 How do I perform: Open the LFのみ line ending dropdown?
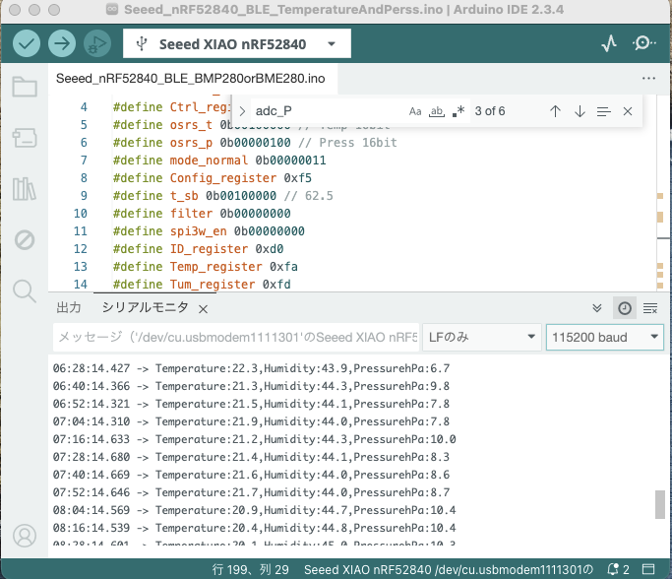pos(482,337)
